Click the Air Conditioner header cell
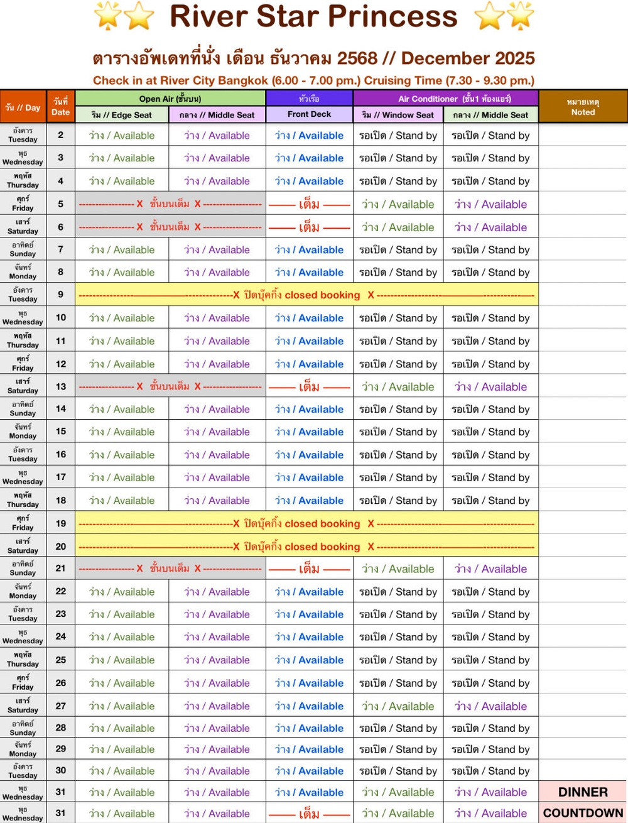The image size is (628, 823). [446, 99]
